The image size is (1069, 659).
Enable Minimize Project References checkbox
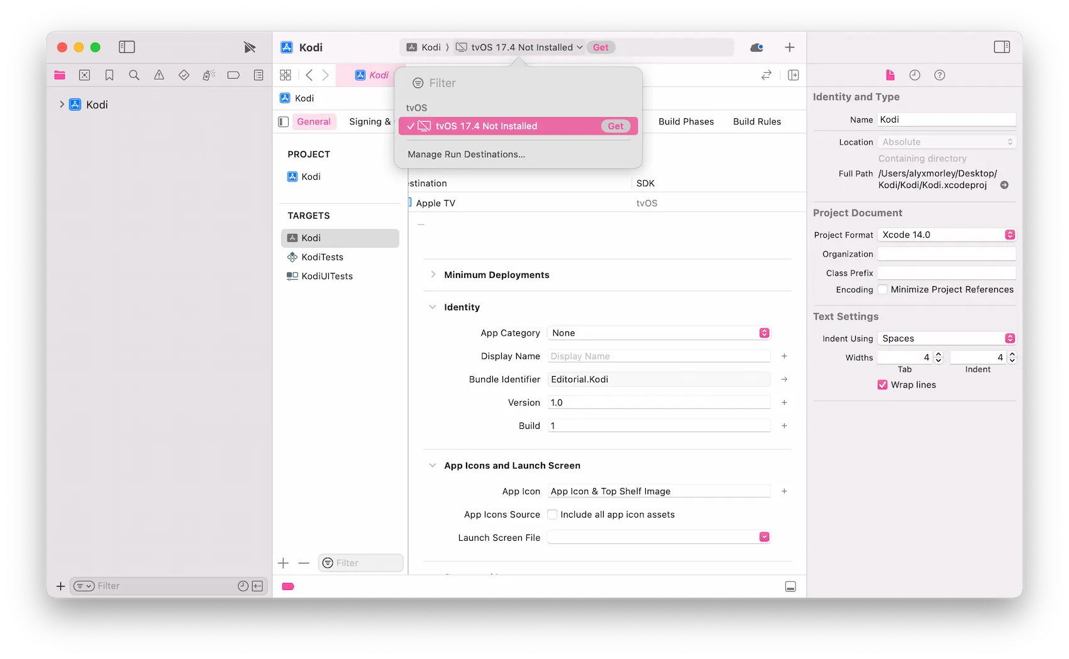pos(883,290)
